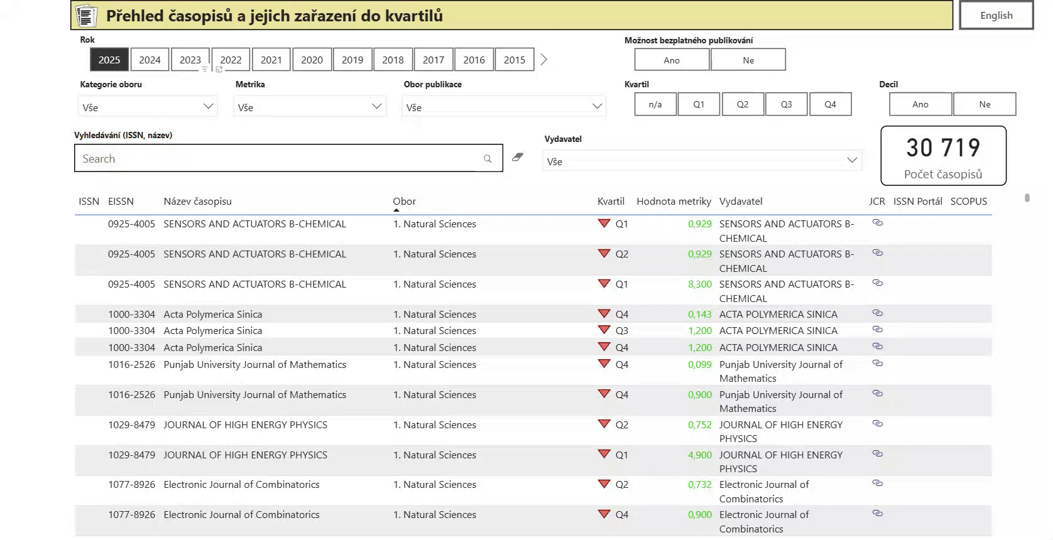Switch language to English
Image resolution: width=1053 pixels, height=540 pixels.
(996, 15)
